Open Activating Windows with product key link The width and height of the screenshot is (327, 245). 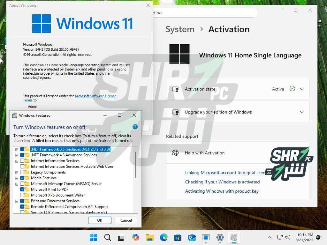pyautogui.click(x=222, y=191)
